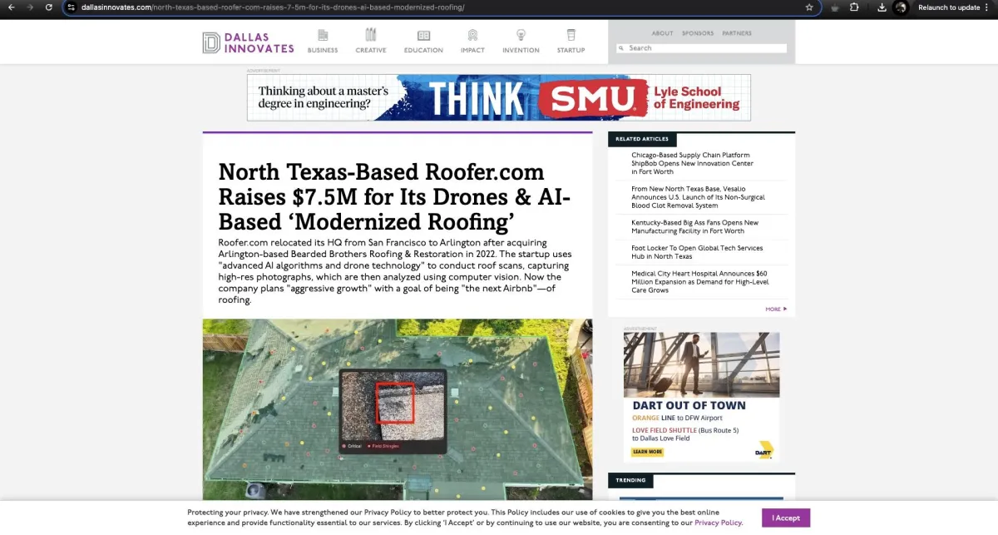Screen dimensions: 998x535
Task: Open Medical City Heart Hospital expansion article
Action: (x=700, y=281)
